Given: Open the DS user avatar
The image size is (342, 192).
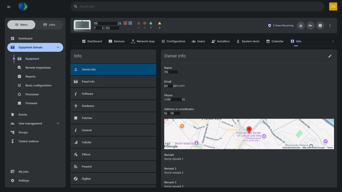Looking at the screenshot, I should [333, 6].
